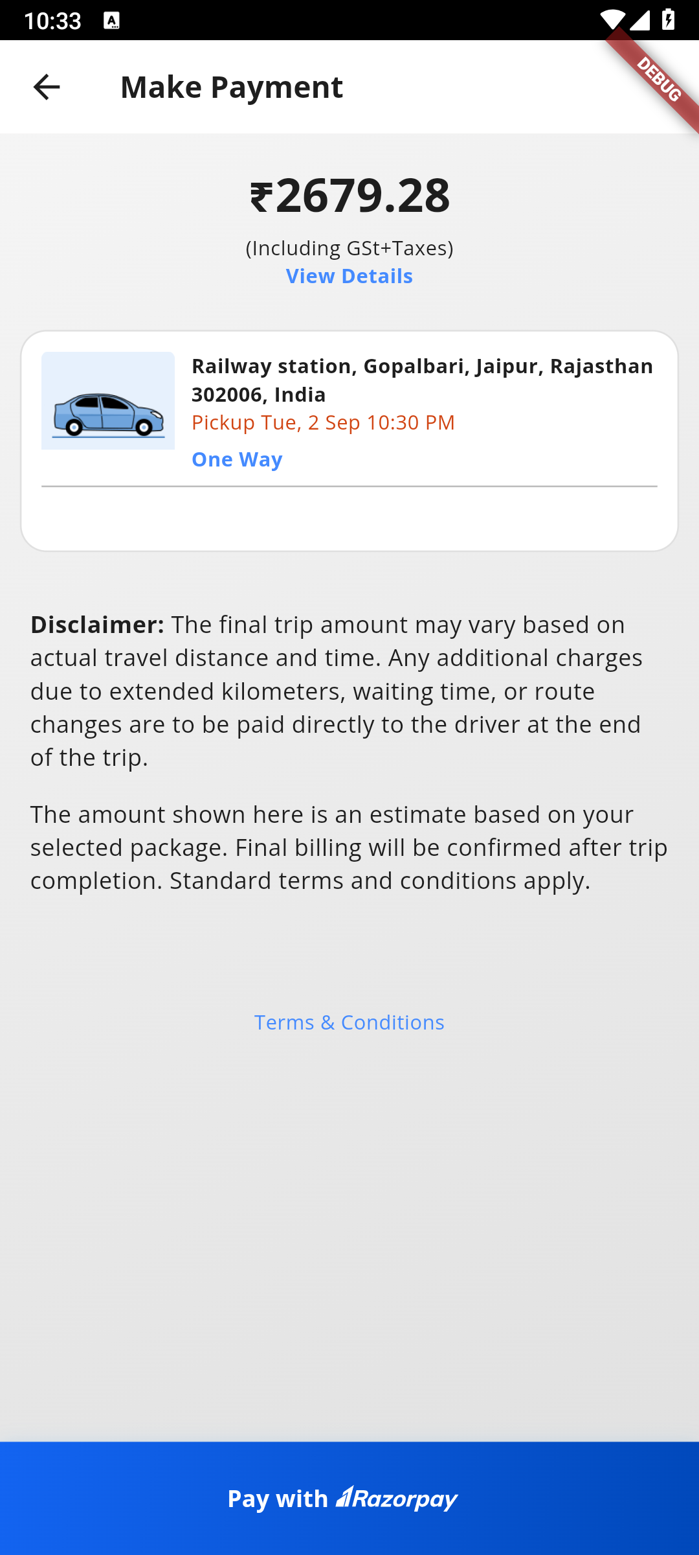The width and height of the screenshot is (699, 1555).
Task: Tap the Pickup Tue, 2 Sep time
Action: point(324,422)
